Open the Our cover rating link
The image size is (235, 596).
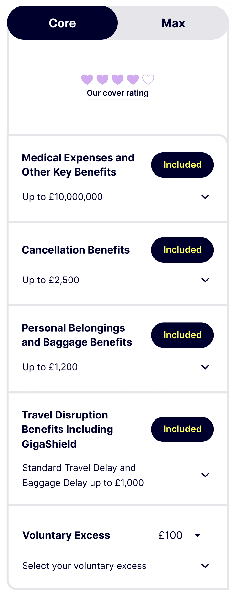point(117,93)
